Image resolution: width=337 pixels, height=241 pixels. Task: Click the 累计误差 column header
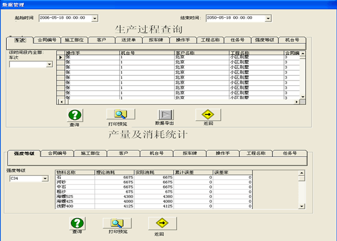tap(193, 172)
